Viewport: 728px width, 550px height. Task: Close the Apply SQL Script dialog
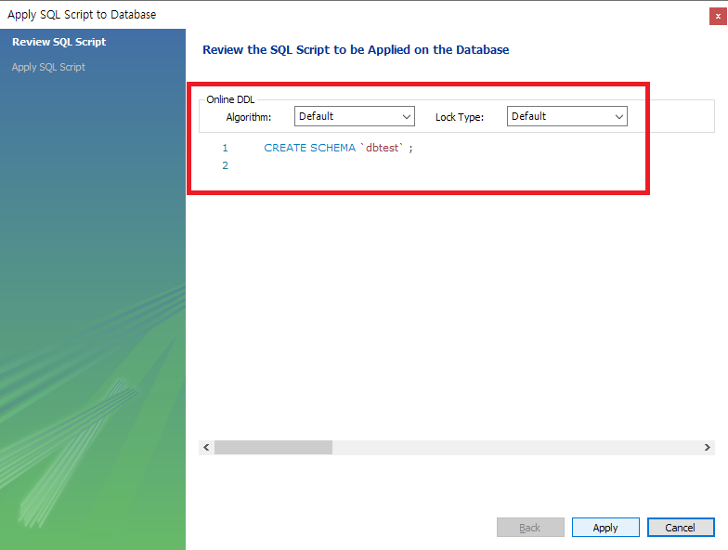tap(718, 17)
